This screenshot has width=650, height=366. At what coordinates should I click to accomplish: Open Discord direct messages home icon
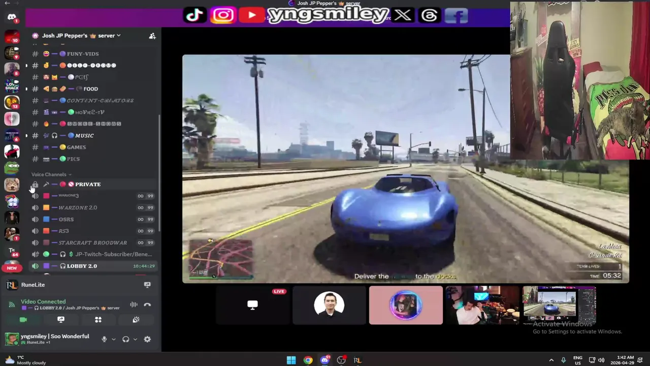12,17
